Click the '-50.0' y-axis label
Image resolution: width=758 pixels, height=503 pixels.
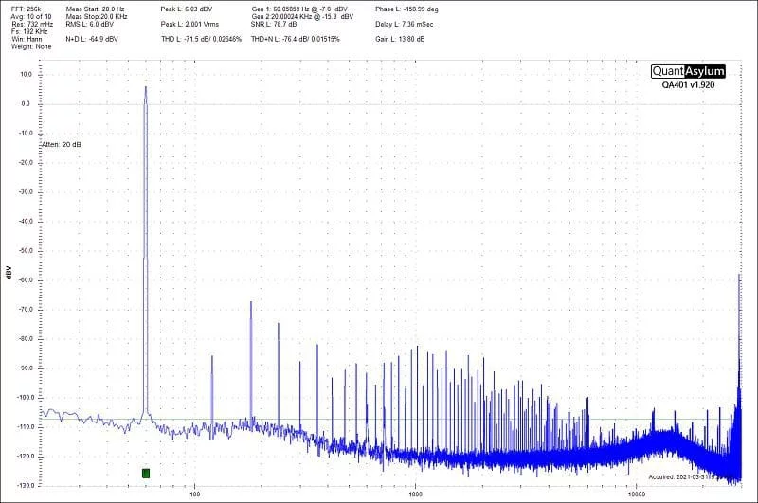click(25, 251)
